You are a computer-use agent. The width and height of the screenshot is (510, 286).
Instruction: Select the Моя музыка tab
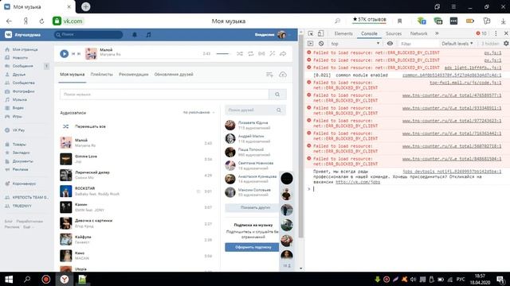pos(73,74)
